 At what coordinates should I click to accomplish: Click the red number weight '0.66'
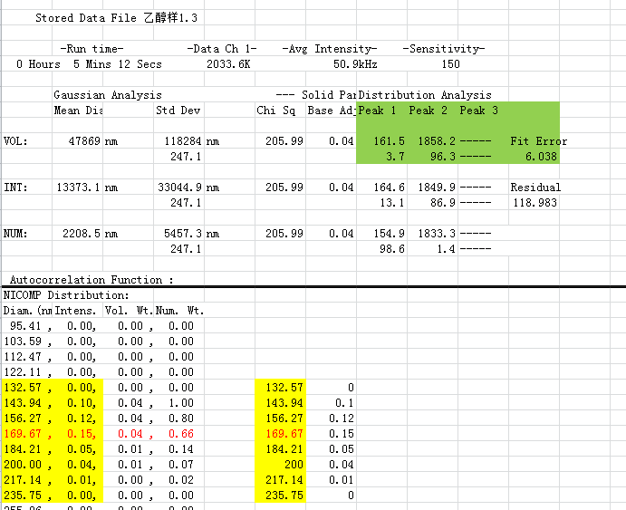181,434
